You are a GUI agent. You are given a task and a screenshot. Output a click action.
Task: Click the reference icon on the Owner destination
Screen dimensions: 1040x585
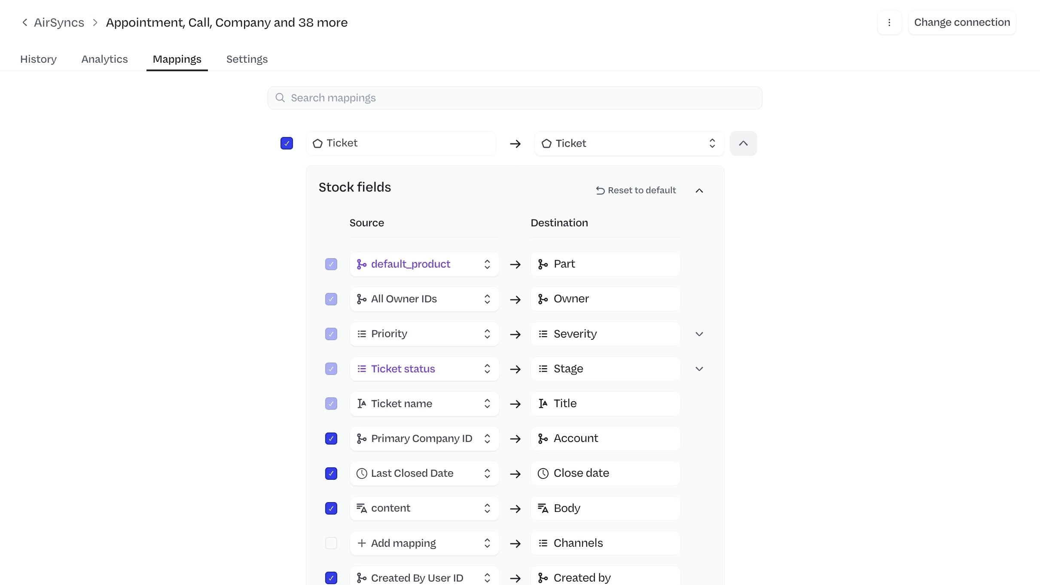pos(543,299)
